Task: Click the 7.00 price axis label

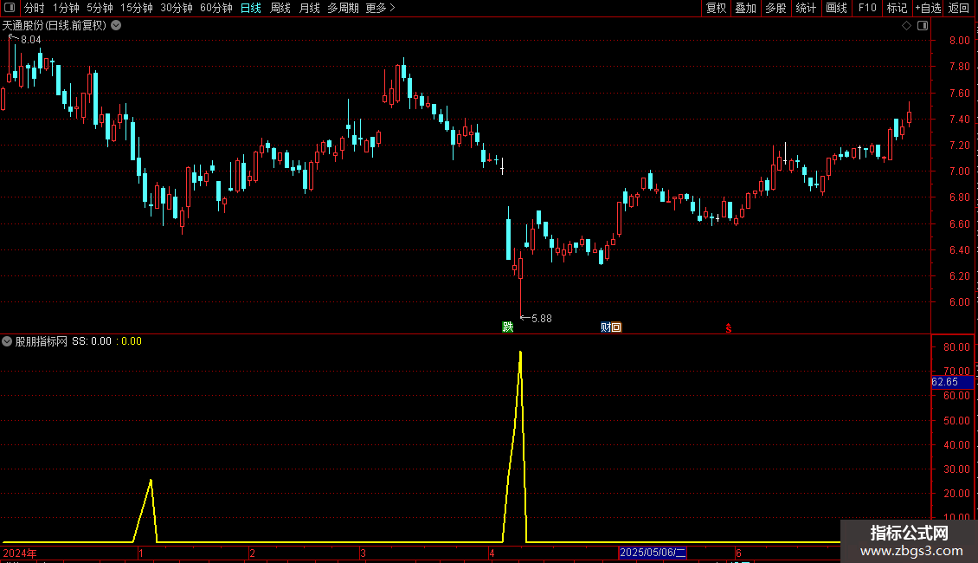Action: [959, 171]
